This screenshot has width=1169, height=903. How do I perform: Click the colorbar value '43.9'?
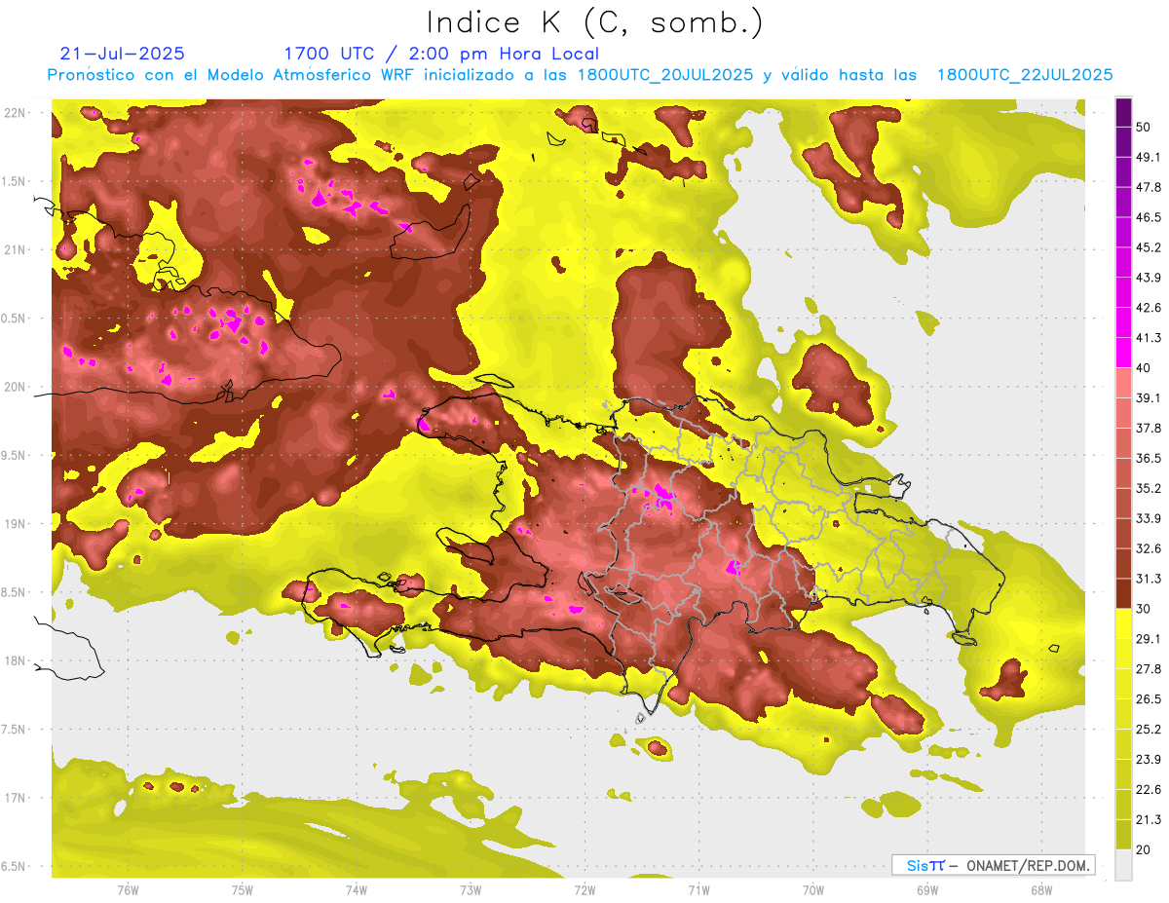tap(1149, 278)
